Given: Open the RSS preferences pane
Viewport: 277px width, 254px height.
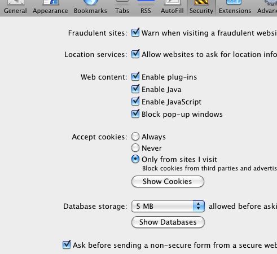Looking at the screenshot, I should pos(146,7).
